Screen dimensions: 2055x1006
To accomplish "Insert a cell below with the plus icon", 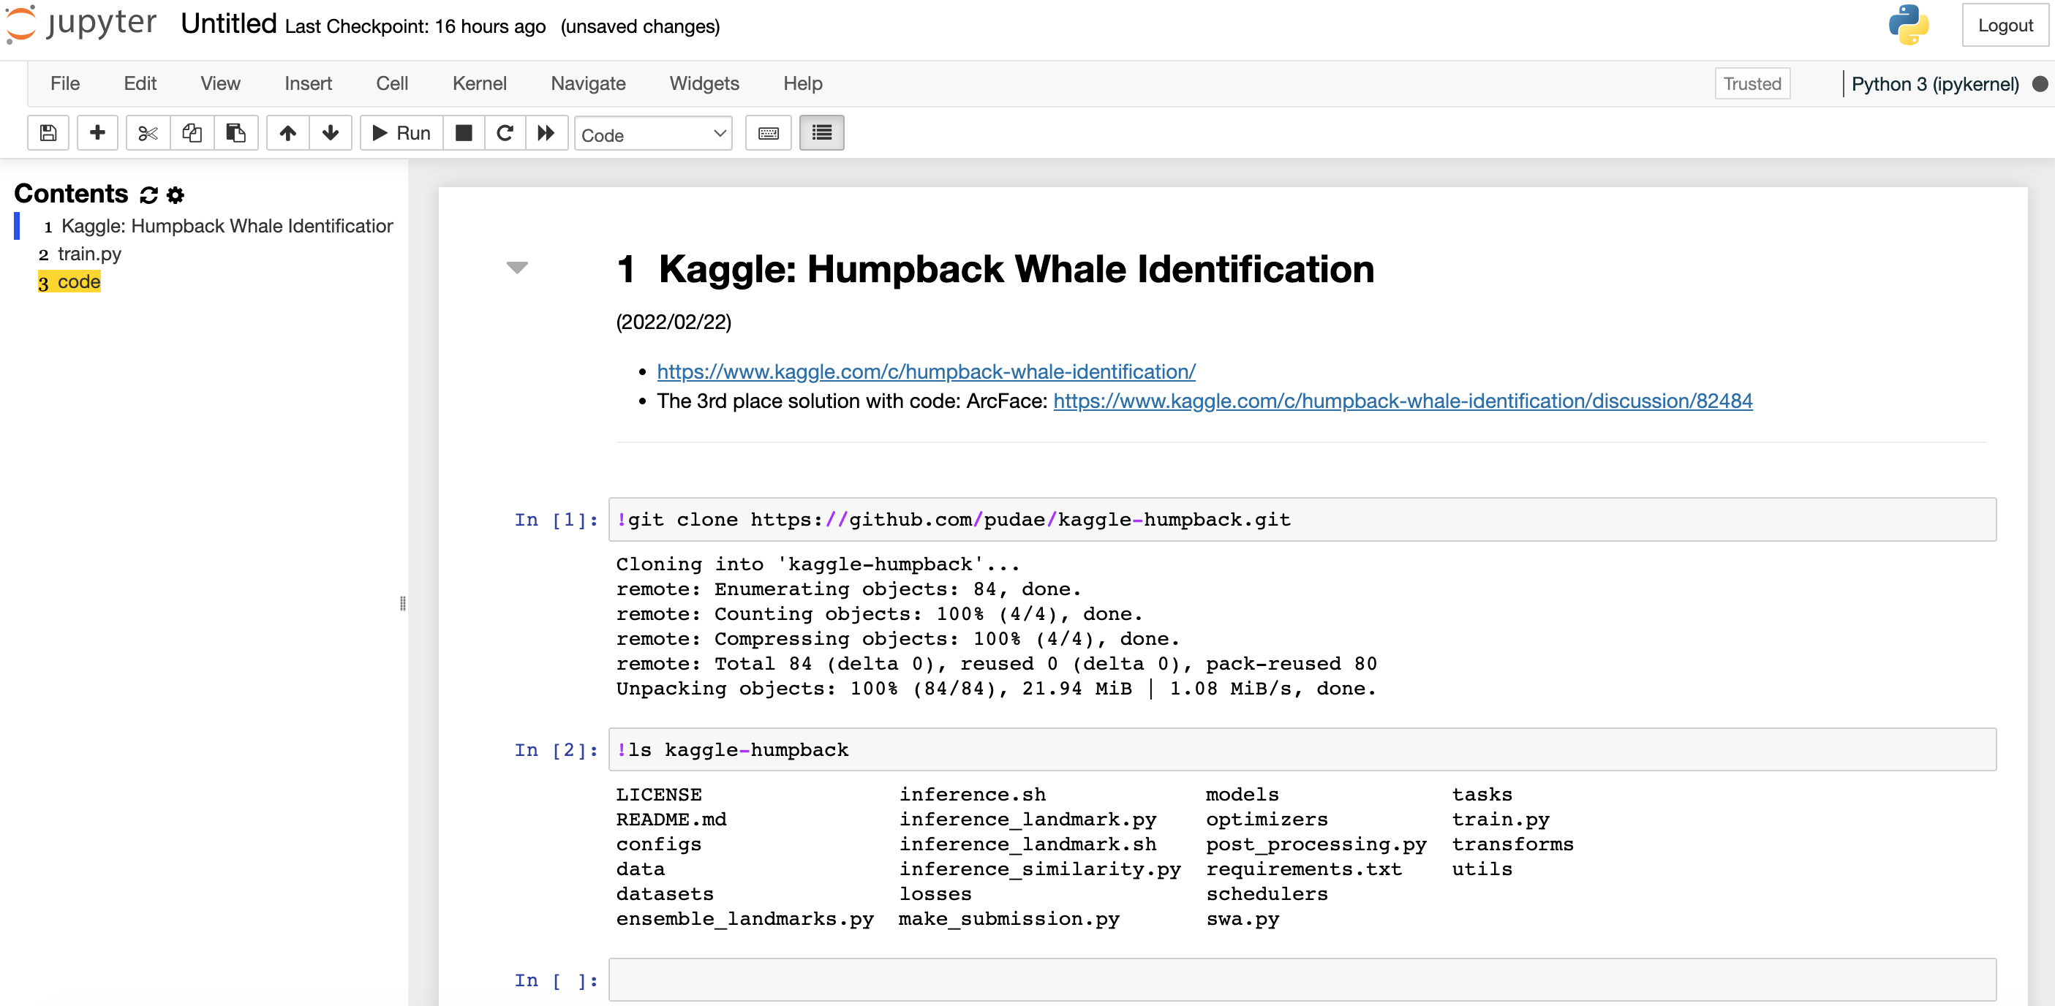I will (x=97, y=133).
